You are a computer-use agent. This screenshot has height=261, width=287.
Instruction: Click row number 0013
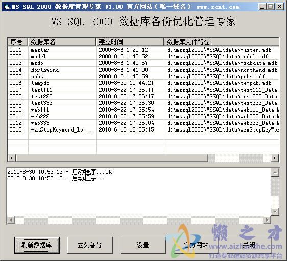[15, 129]
